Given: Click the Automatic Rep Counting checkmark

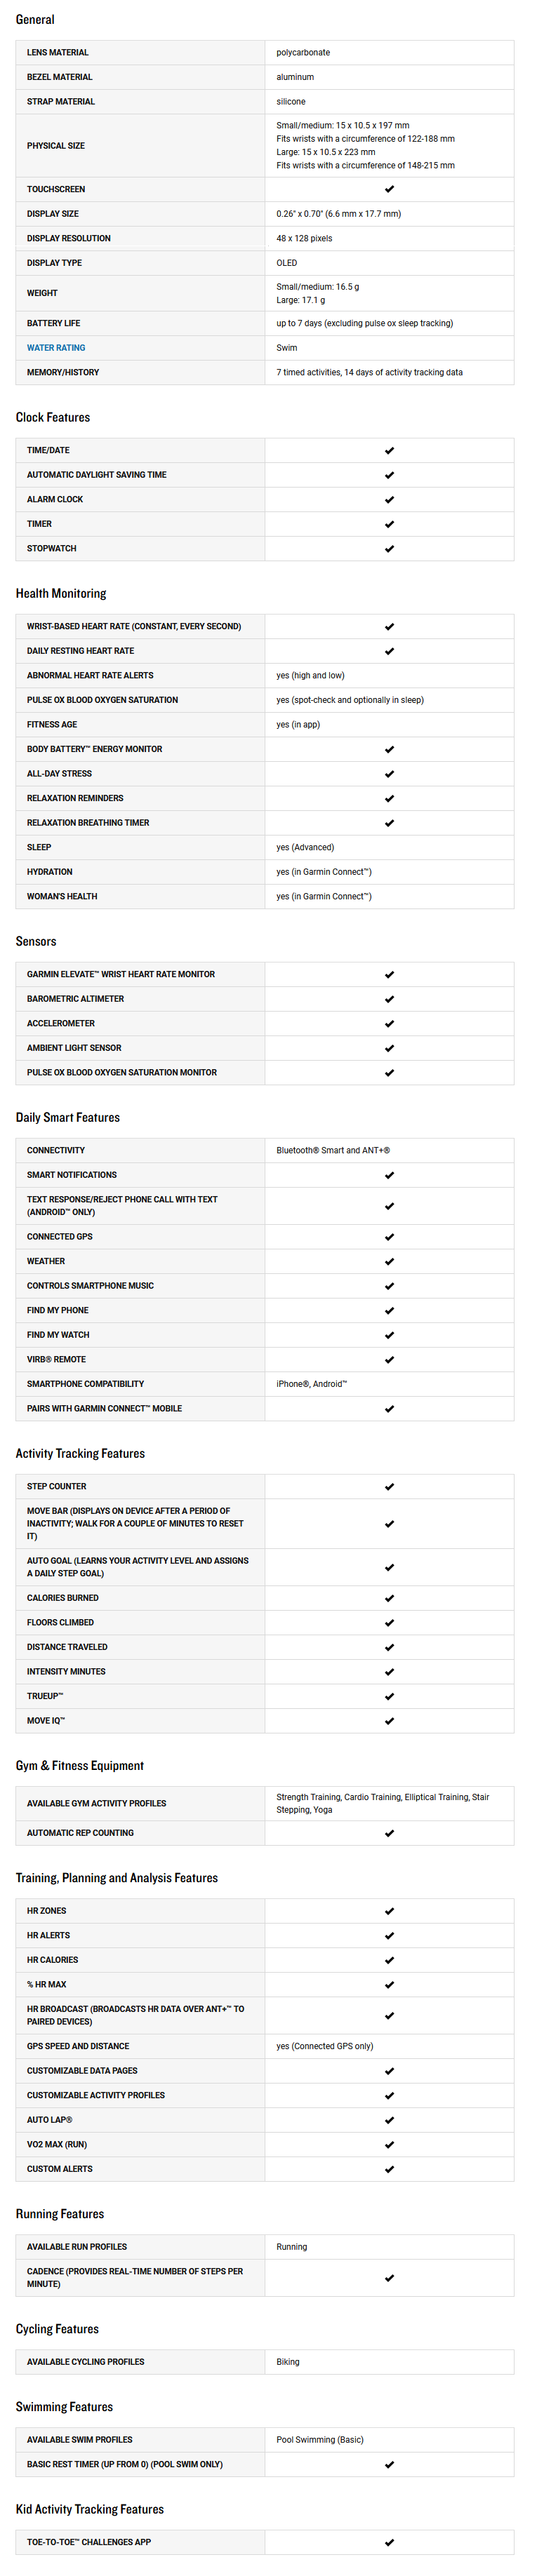Looking at the screenshot, I should (389, 1834).
